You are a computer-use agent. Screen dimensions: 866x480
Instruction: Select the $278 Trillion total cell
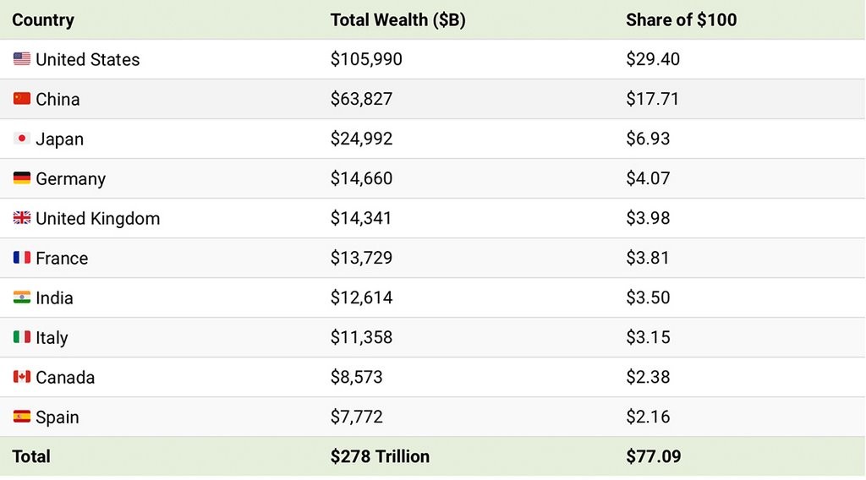click(380, 456)
